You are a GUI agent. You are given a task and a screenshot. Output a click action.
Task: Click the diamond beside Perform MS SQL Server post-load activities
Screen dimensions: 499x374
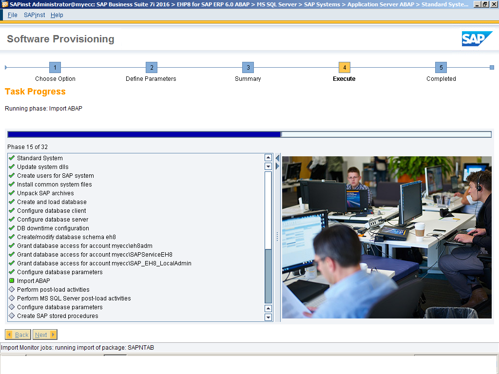click(12, 298)
